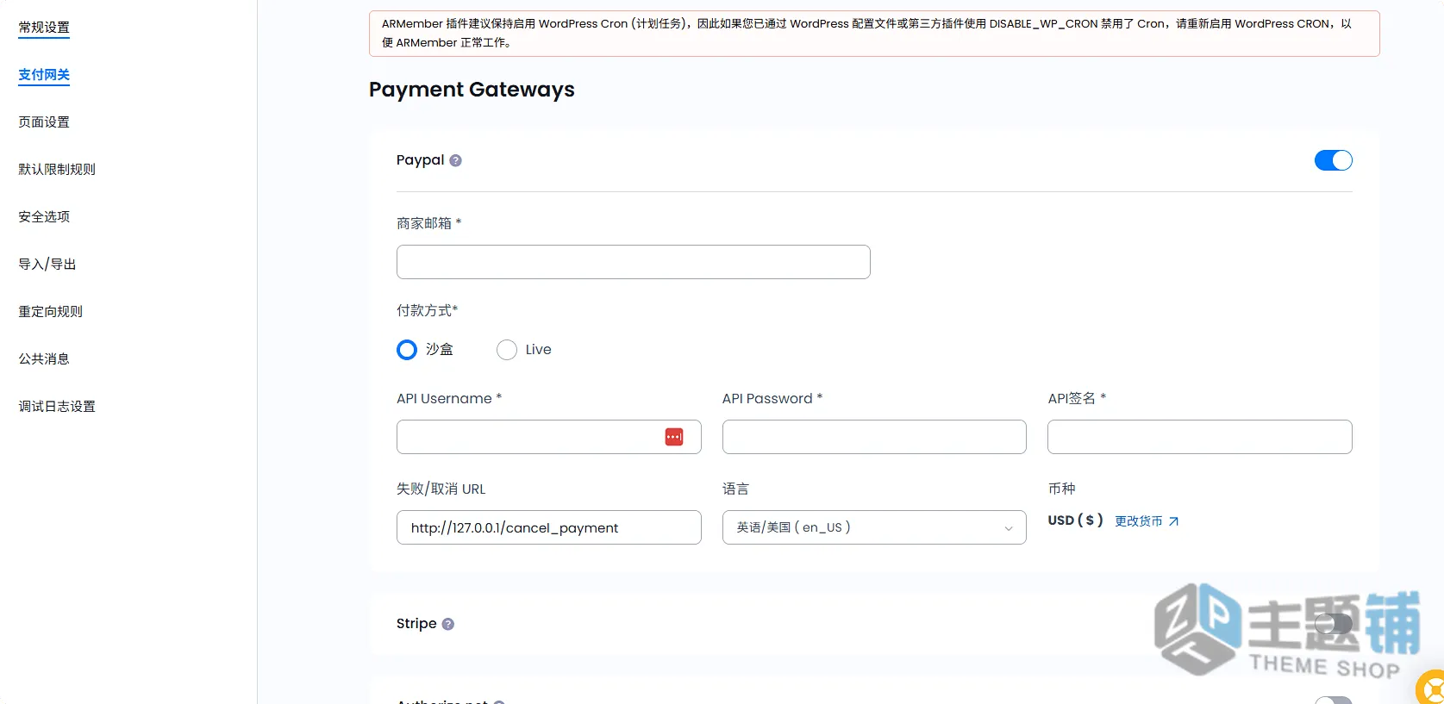The width and height of the screenshot is (1444, 704).
Task: Click the password manager icon in API Username
Action: tap(674, 437)
